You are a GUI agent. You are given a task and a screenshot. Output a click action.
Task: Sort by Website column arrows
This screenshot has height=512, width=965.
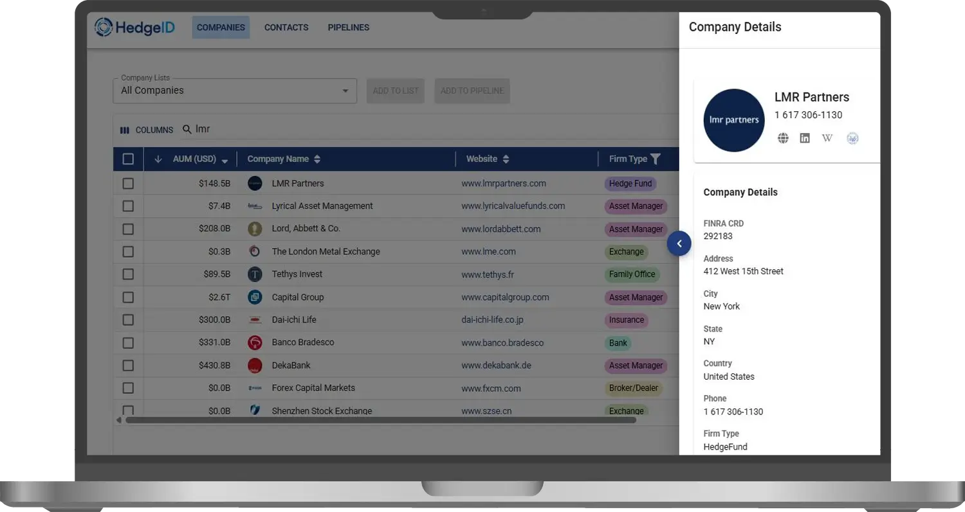point(506,159)
